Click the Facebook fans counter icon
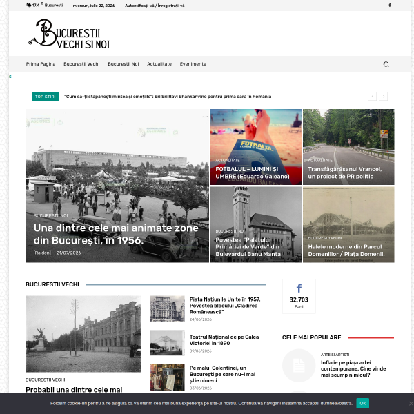Screen dimensions: 414x414 [x=299, y=288]
